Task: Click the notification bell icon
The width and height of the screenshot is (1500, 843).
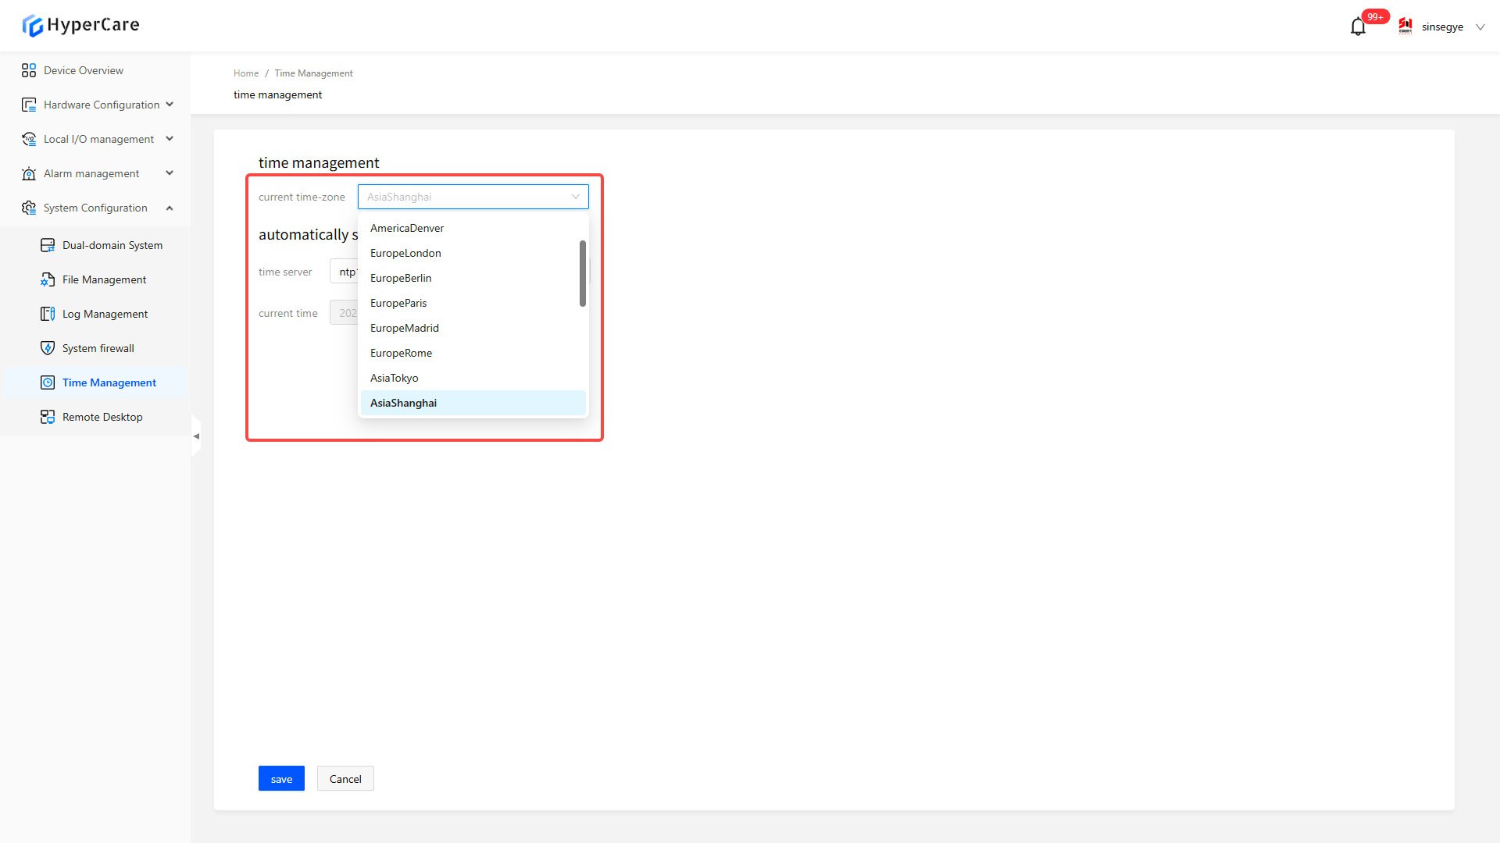Action: tap(1358, 27)
